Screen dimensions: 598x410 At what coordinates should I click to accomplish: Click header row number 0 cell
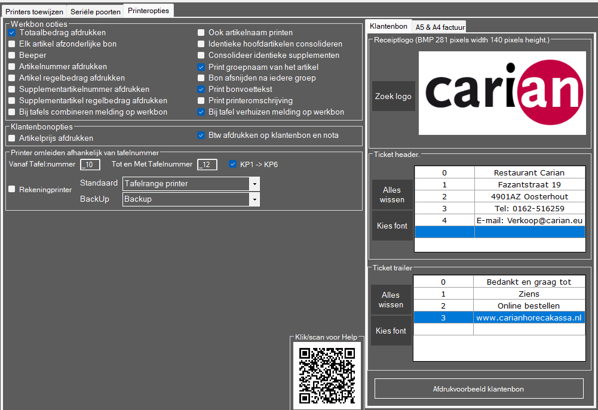tap(444, 172)
